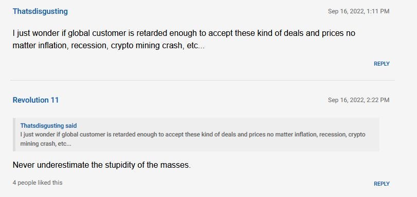Image resolution: width=417 pixels, height=197 pixels.
Task: Click 'Never underestimate the stupidity of the masses.'
Action: tap(102, 165)
